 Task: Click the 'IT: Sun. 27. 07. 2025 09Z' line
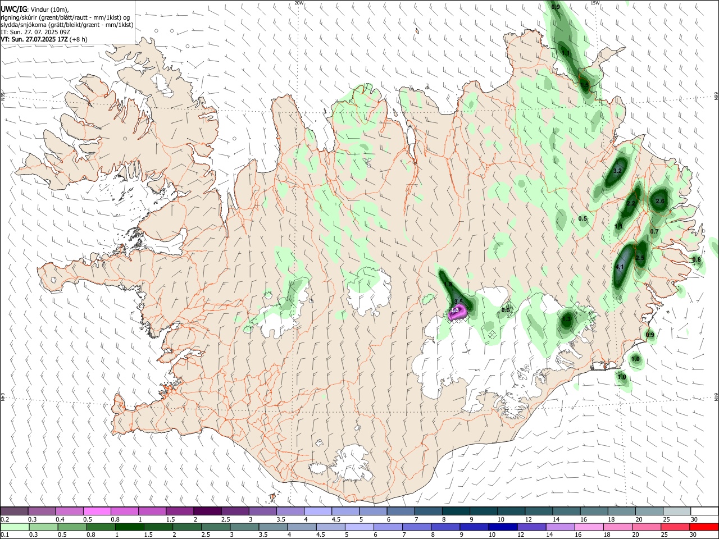point(35,33)
